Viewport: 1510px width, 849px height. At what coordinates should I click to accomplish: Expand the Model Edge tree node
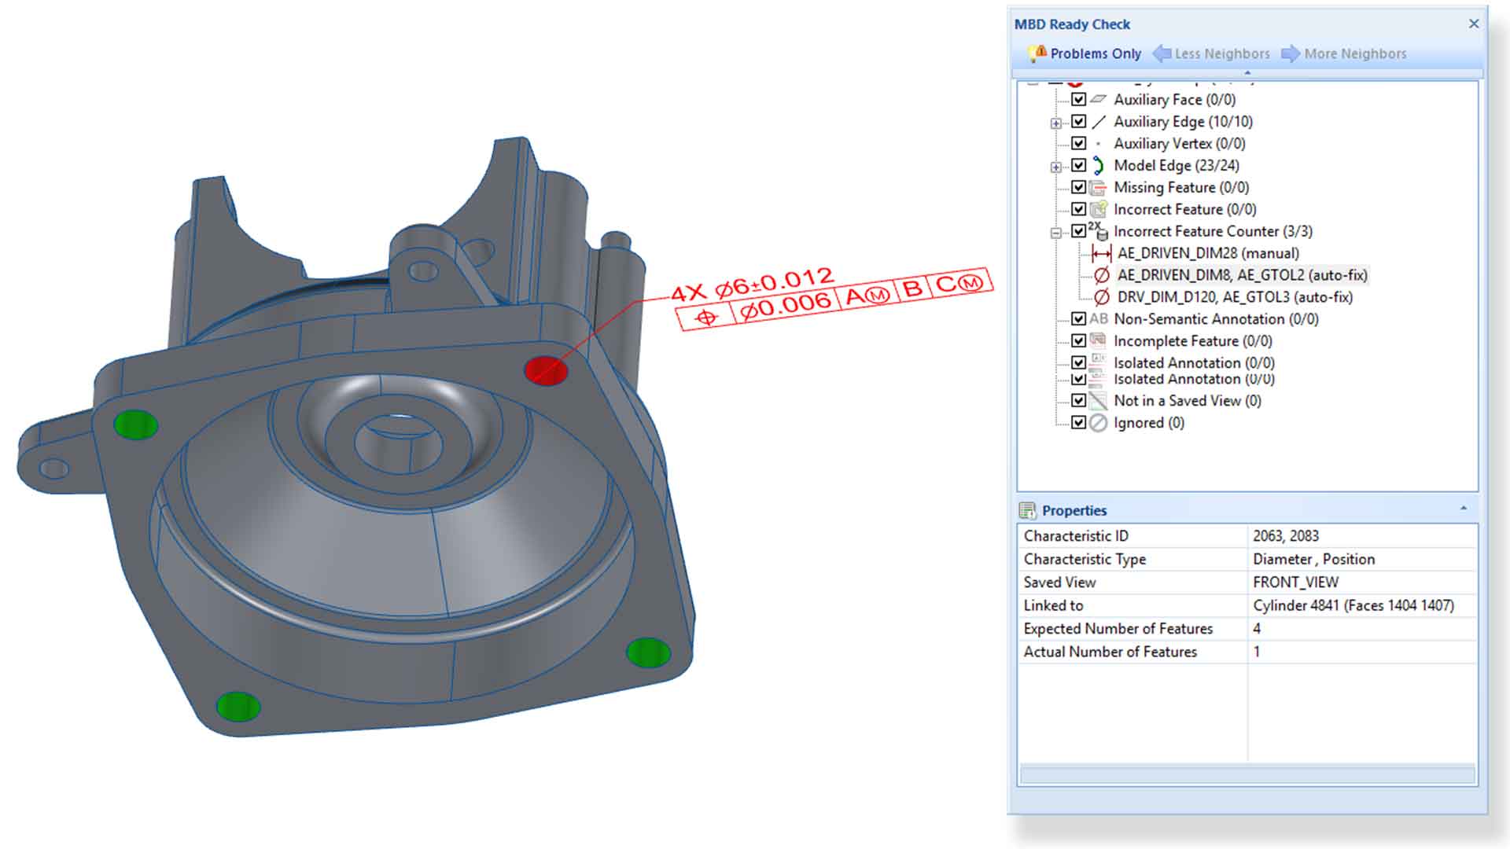[1056, 167]
